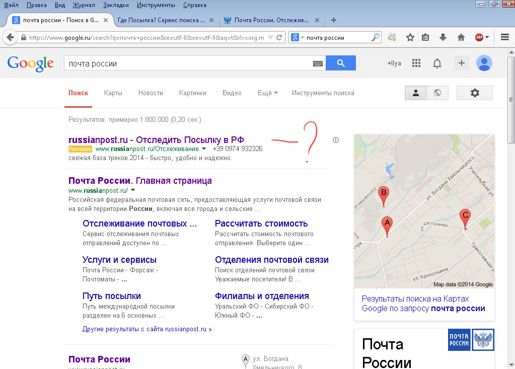Click the ad info icon beside the ad
Viewport: 515px width, 369px height.
[x=336, y=140]
